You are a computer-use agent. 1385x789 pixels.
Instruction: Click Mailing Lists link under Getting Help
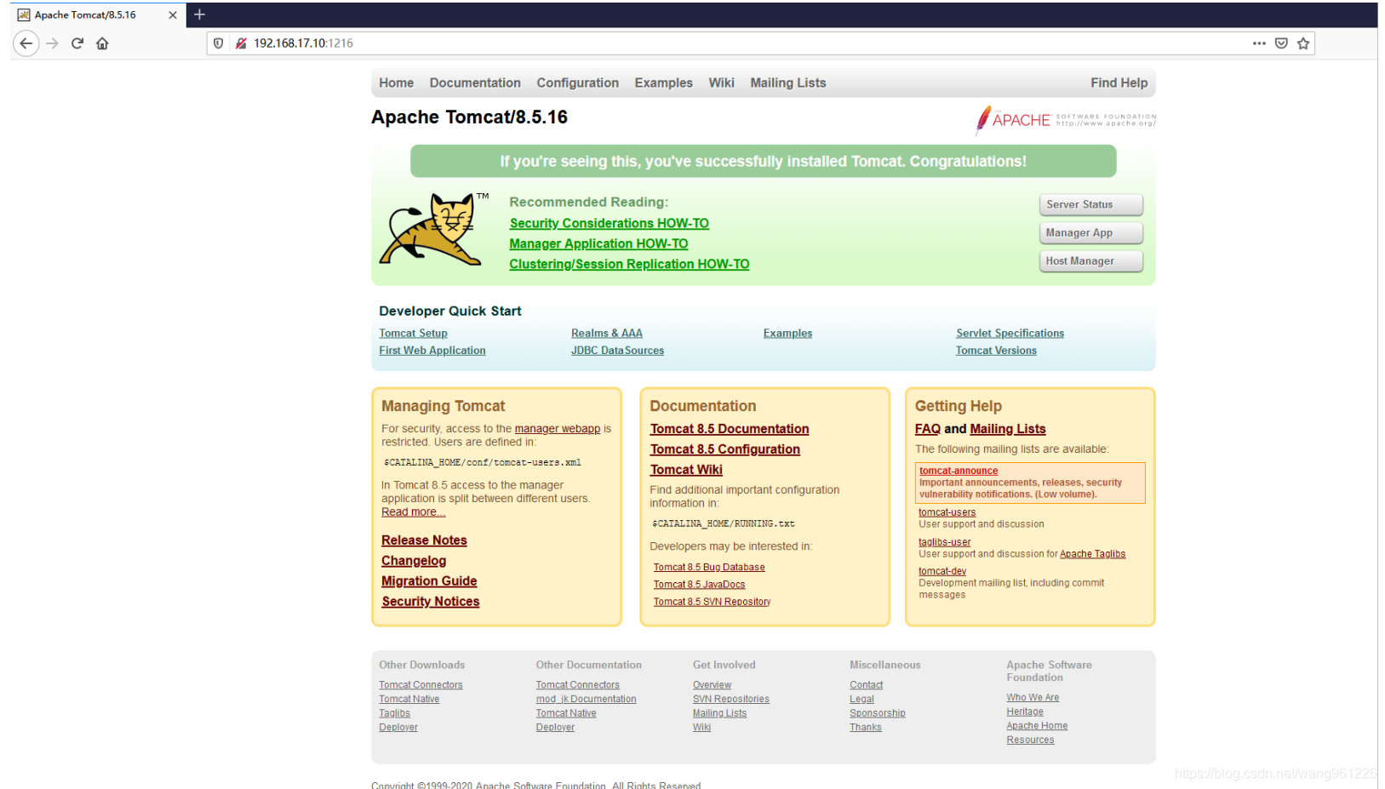pos(1008,429)
